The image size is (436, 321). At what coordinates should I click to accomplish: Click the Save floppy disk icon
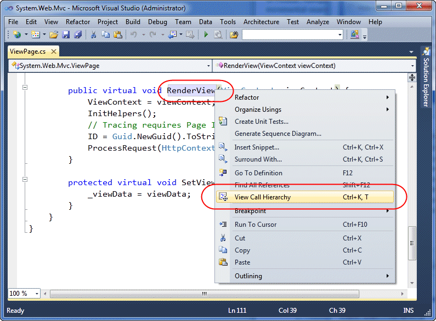(66, 35)
